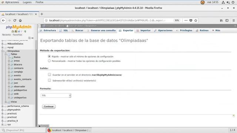Image resolution: width=237 pixels, height=133 pixels.
Task: Open the Lugares menu
Action: point(27,2)
